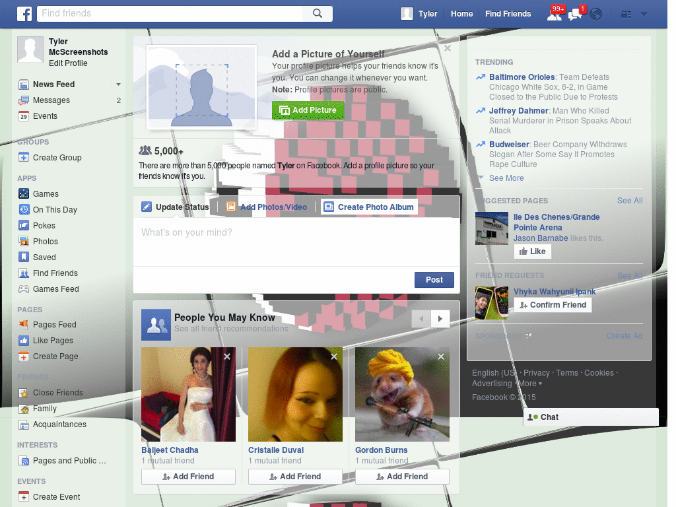
Task: Select Update Status tab
Action: [x=175, y=207]
